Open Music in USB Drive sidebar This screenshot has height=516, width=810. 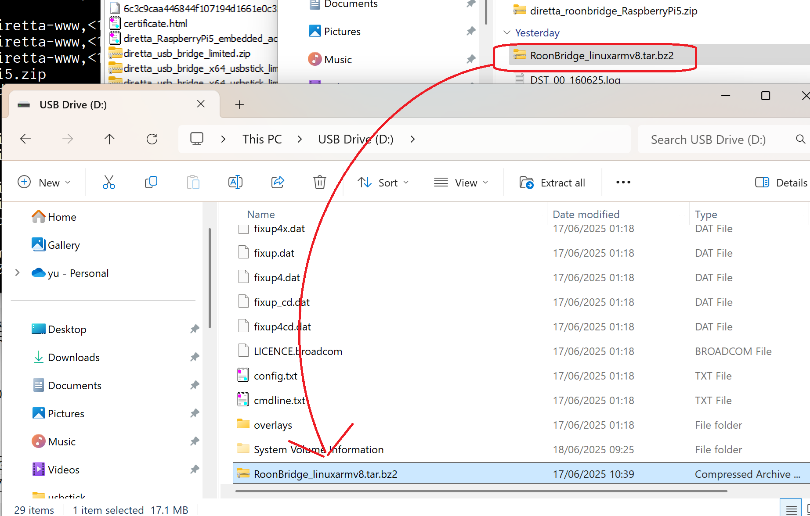tap(53, 441)
